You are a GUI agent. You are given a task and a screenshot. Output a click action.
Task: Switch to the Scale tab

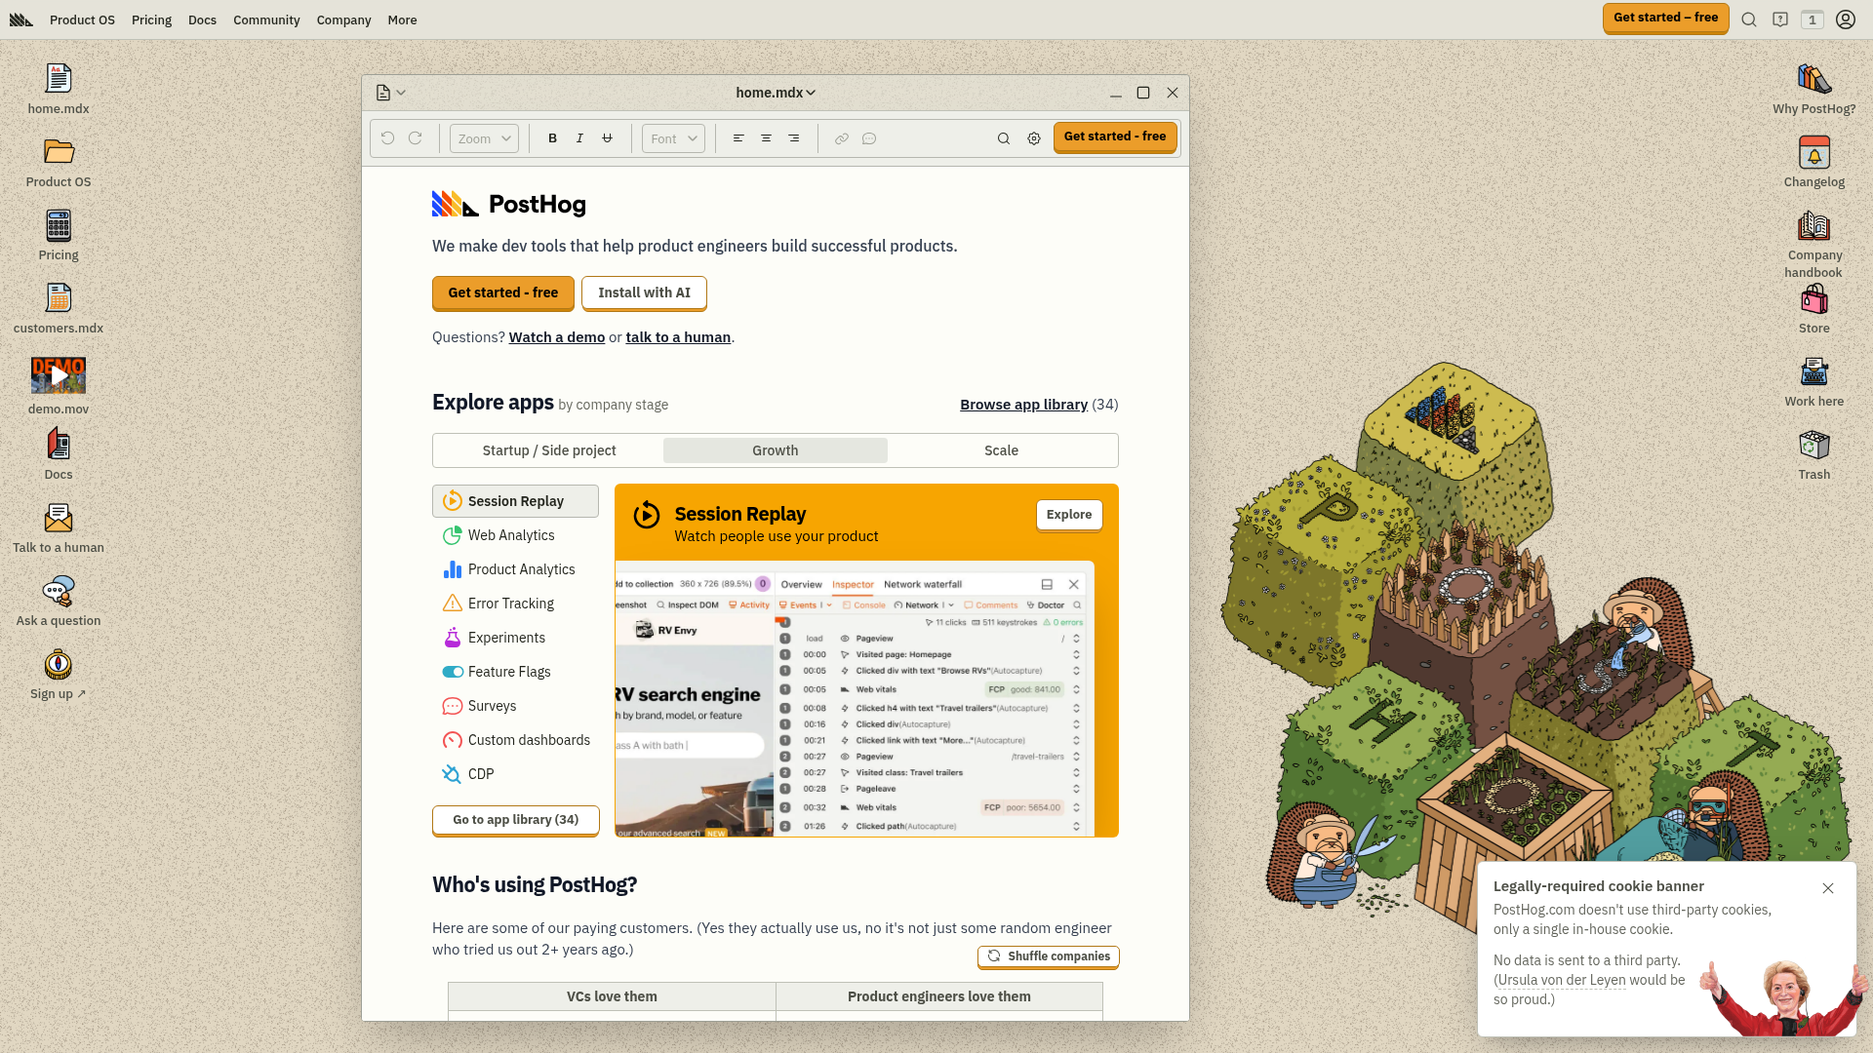(x=1001, y=449)
